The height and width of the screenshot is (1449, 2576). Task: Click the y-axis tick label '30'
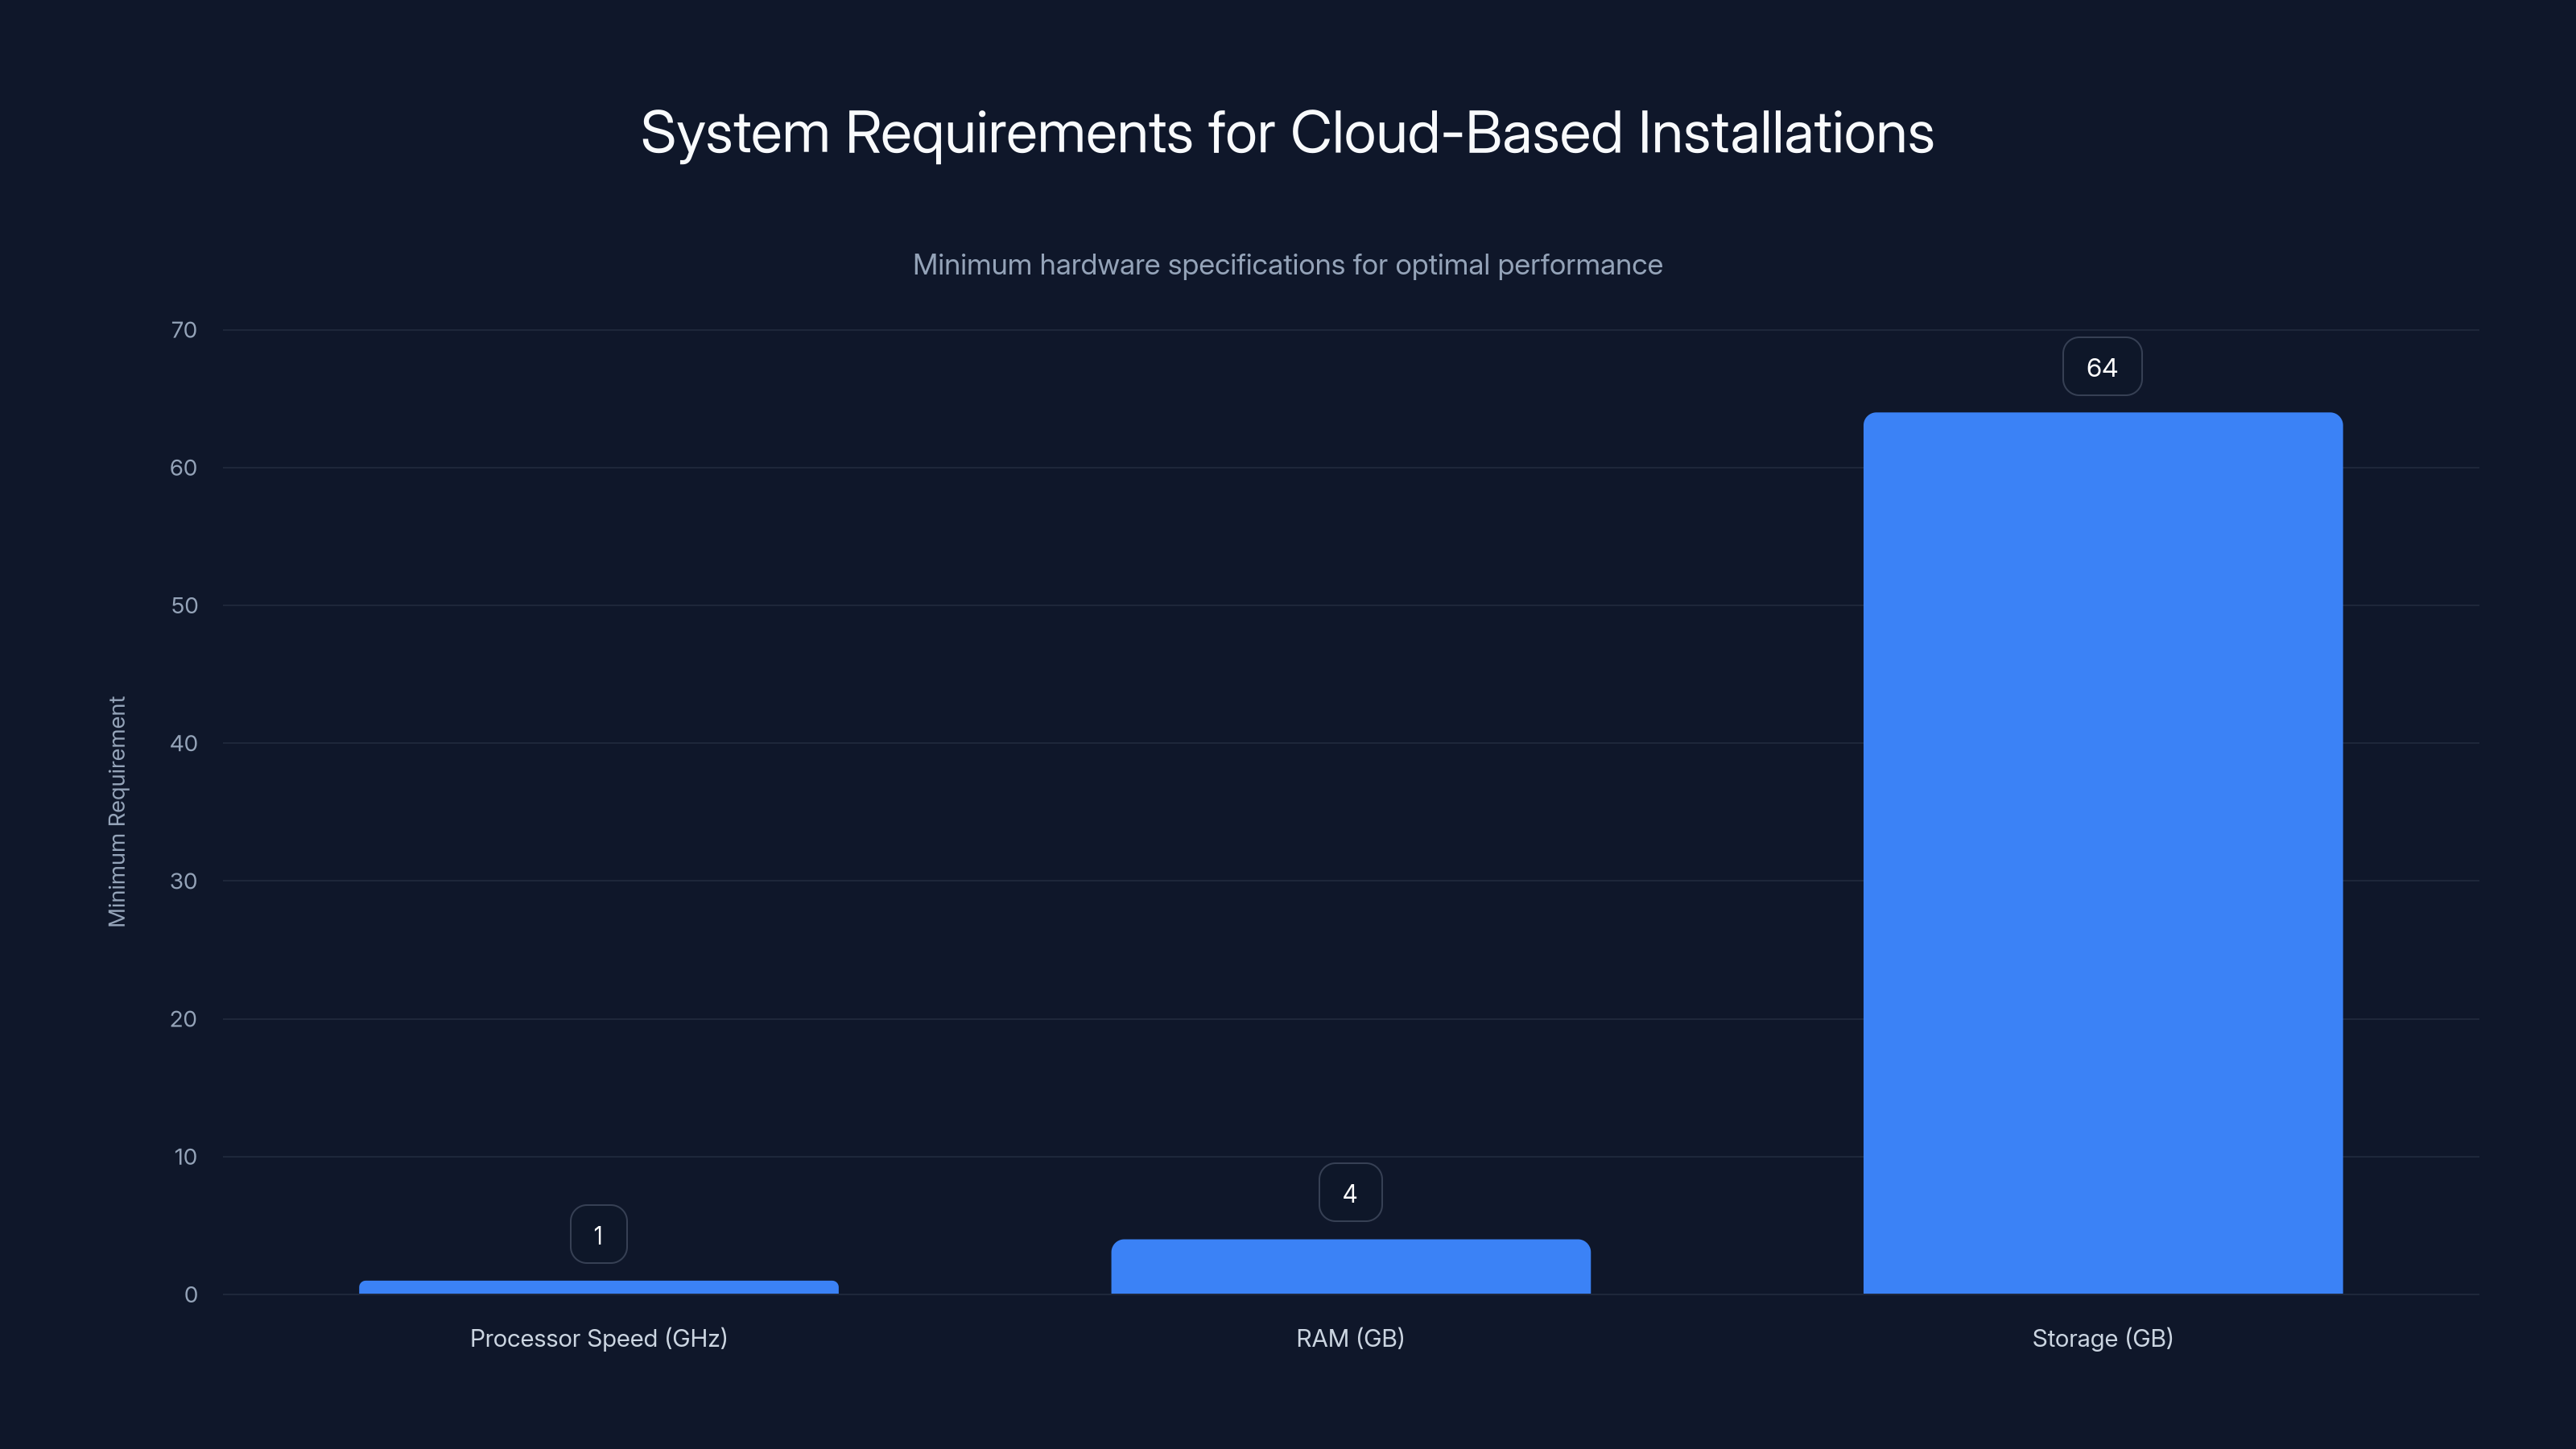tap(184, 881)
